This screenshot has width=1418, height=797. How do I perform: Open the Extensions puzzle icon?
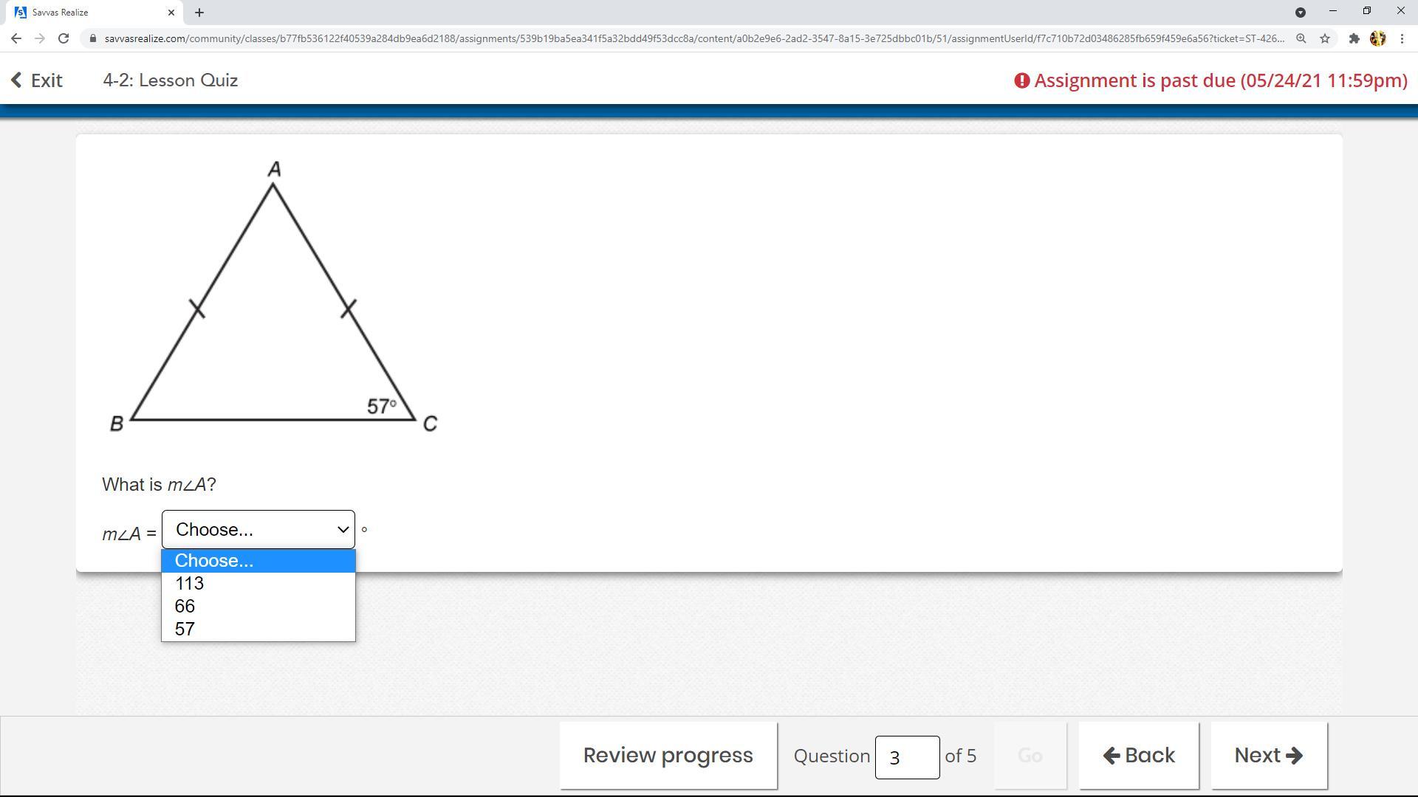pyautogui.click(x=1354, y=38)
